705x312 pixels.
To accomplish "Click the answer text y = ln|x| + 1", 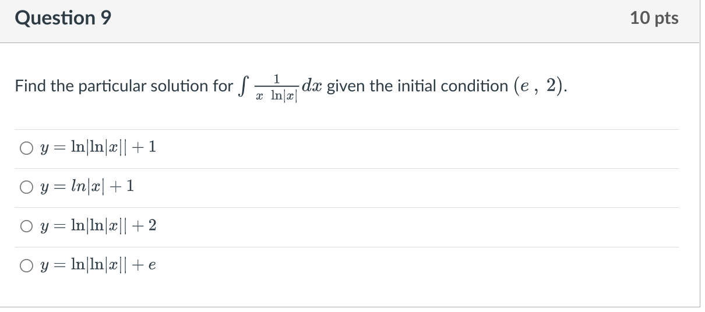I will point(85,187).
